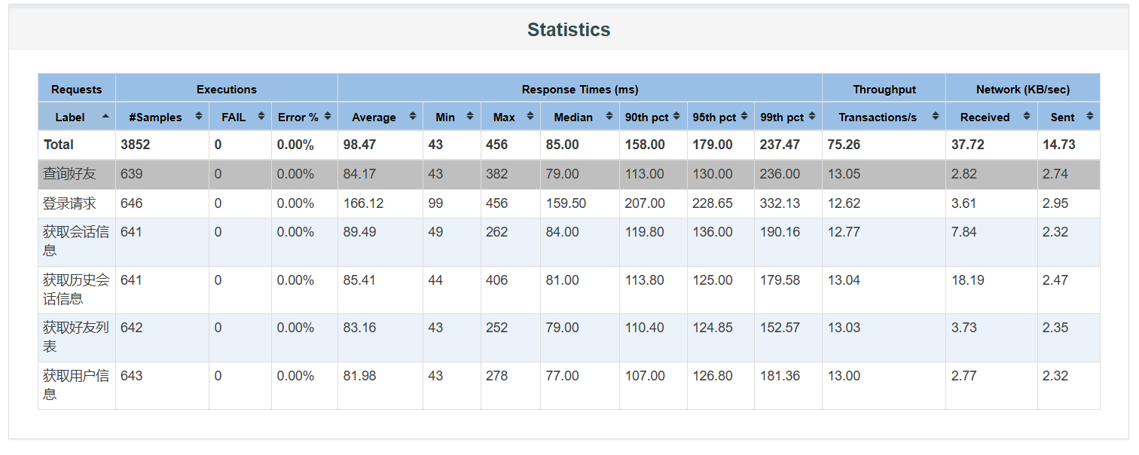This screenshot has width=1139, height=455.
Task: Click sort arrows on Transactions/s column
Action: 936,116
